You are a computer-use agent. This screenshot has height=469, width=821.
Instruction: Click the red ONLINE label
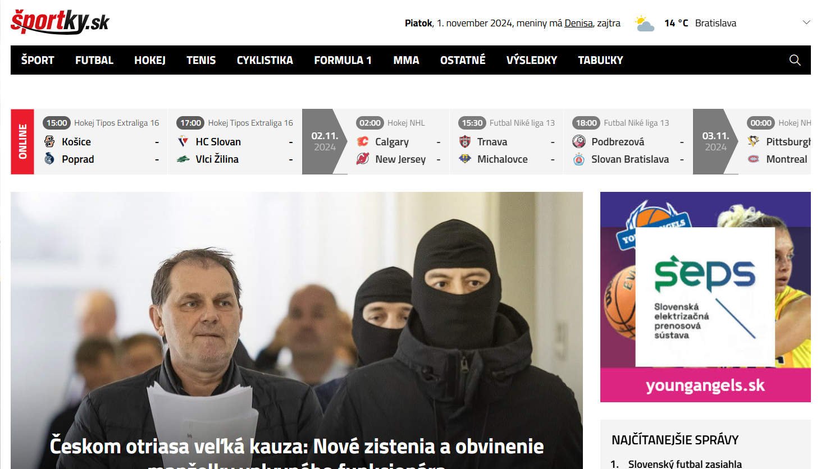point(22,141)
